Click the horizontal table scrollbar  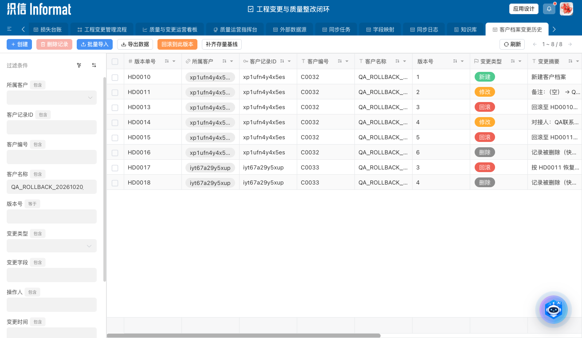click(x=244, y=336)
